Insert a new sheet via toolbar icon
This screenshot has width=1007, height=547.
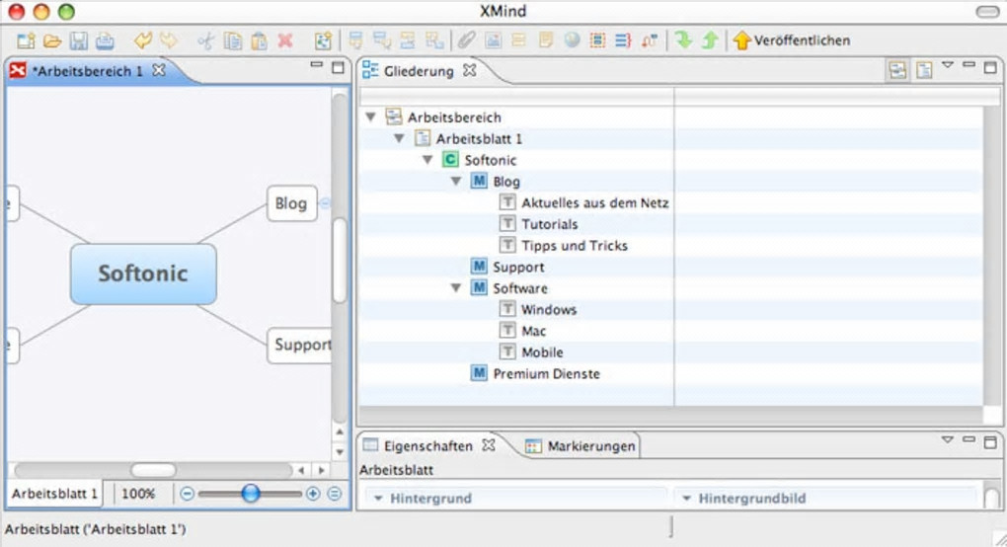(x=323, y=41)
